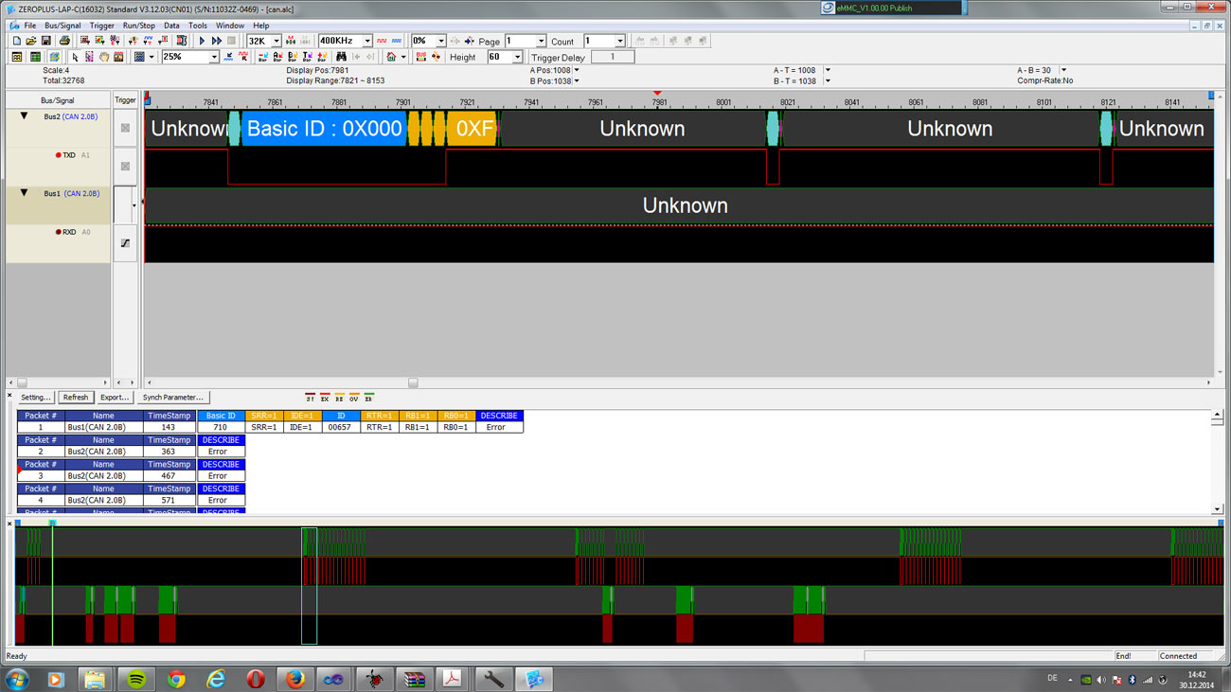Open the 25% zoom level dropdown
The height and width of the screenshot is (692, 1231).
tap(214, 57)
